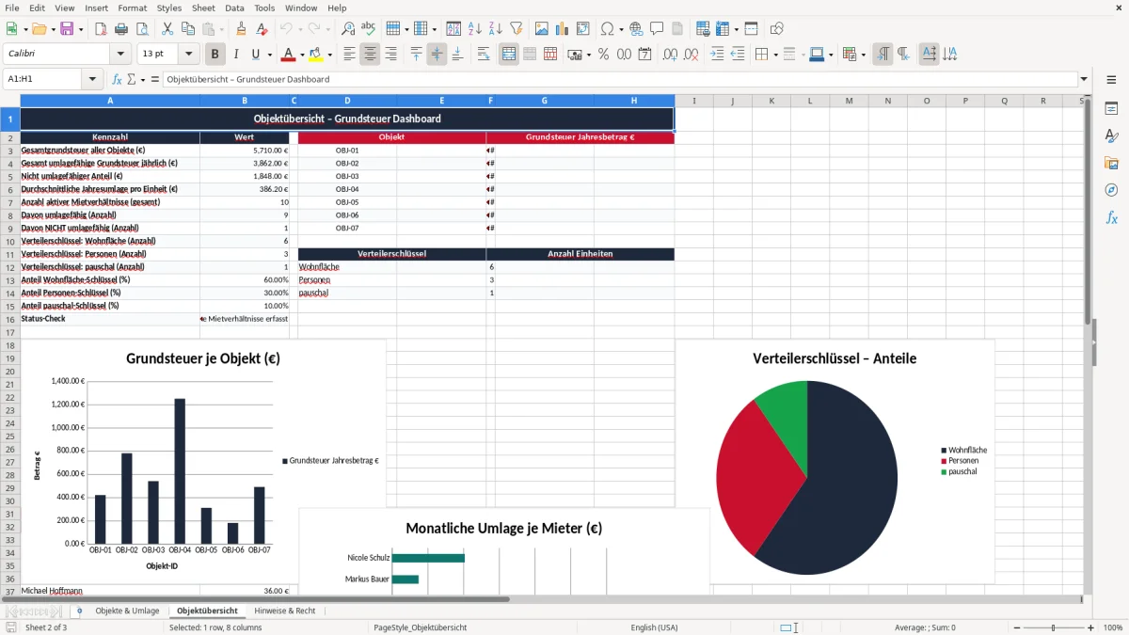Click into the formula input line
1129x635 pixels.
pos(619,80)
